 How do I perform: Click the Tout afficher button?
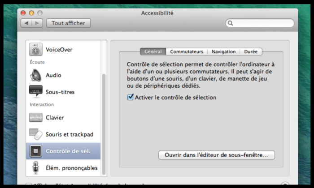click(69, 23)
